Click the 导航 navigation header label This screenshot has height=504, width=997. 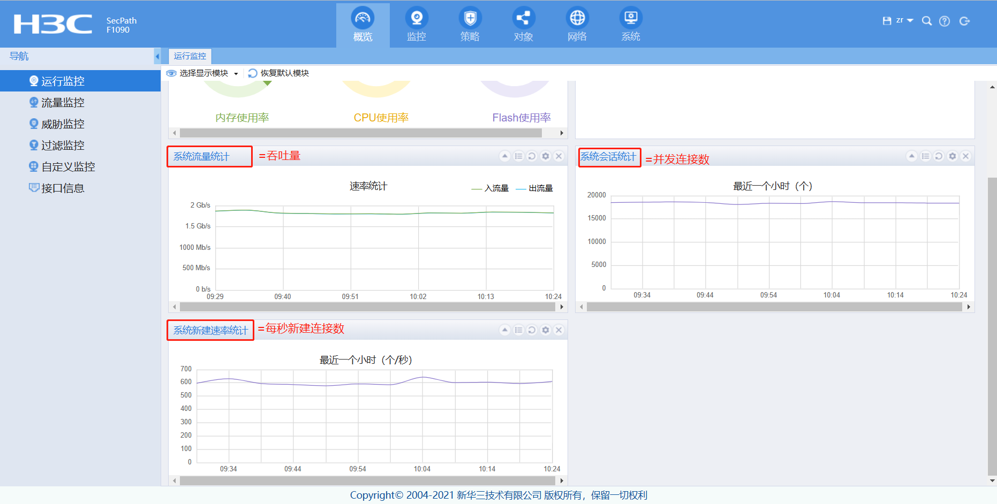[x=19, y=56]
